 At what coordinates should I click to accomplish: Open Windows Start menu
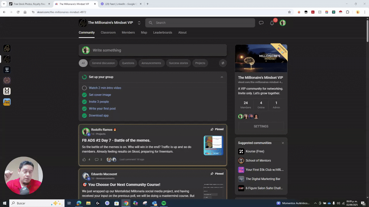tap(4, 203)
